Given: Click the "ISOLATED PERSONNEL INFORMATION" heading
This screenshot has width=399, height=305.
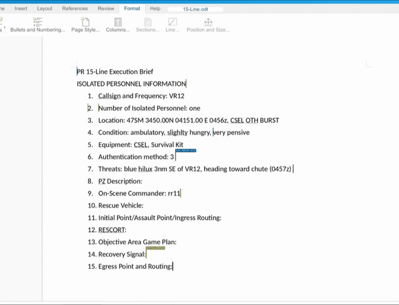Looking at the screenshot, I should [x=131, y=84].
